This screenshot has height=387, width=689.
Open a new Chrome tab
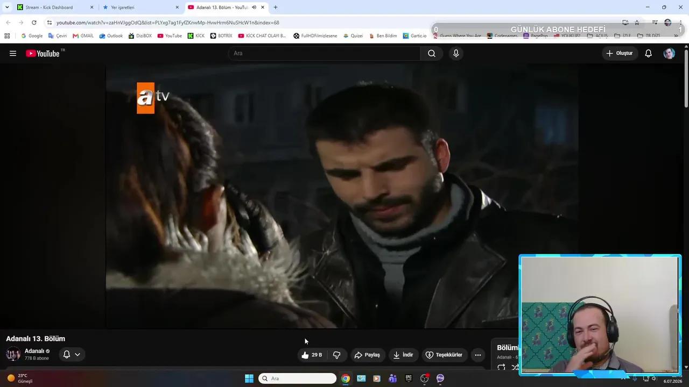coord(276,8)
